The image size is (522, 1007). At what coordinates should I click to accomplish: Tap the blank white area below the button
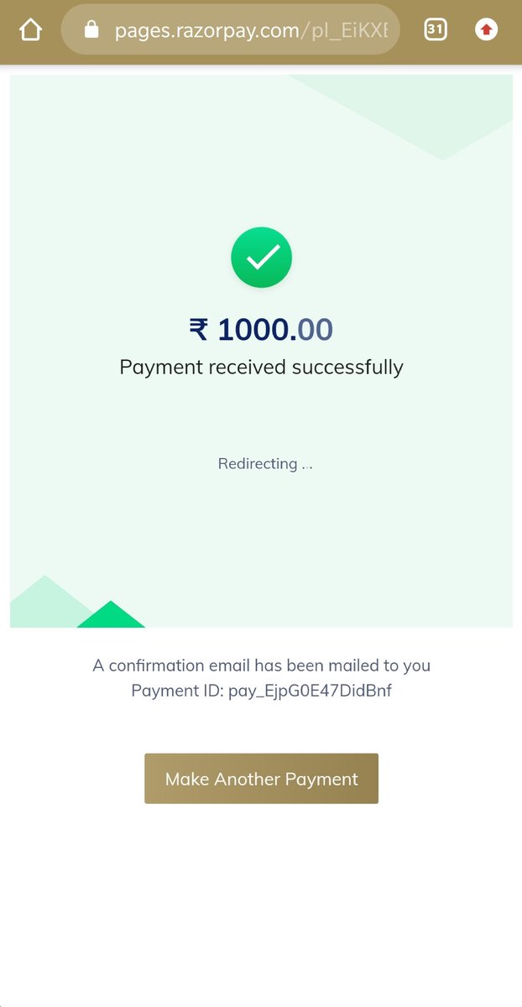(x=261, y=906)
